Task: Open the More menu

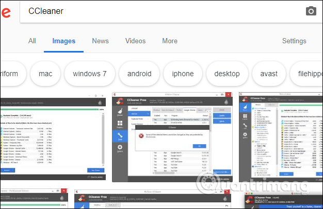Action: (170, 41)
